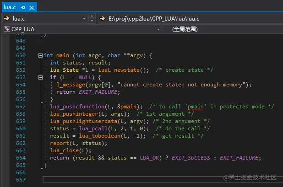Click the closing brace on line 665
The width and height of the screenshot is (283, 187).
point(45,165)
